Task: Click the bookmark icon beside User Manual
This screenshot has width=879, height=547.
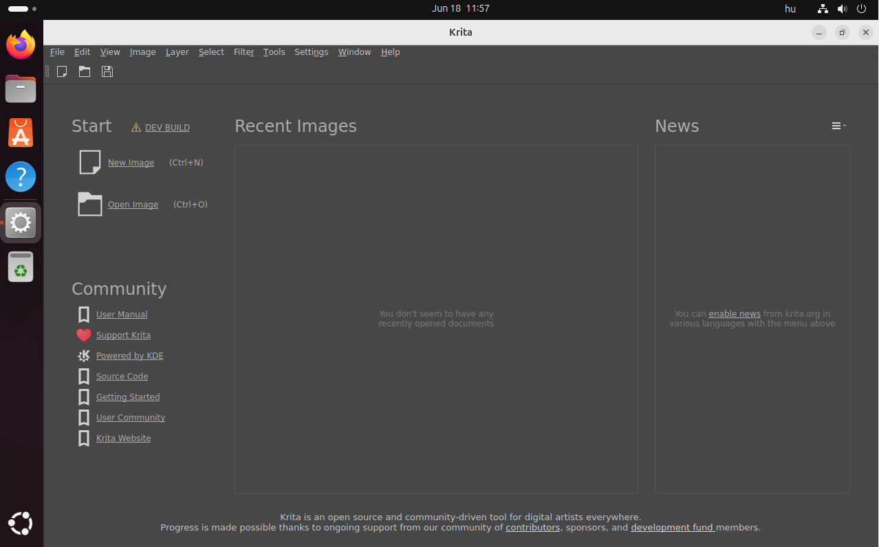Action: (x=84, y=315)
